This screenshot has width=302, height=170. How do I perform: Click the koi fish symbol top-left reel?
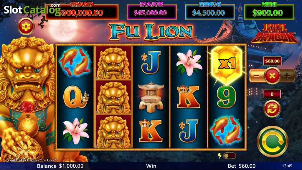(x=75, y=63)
